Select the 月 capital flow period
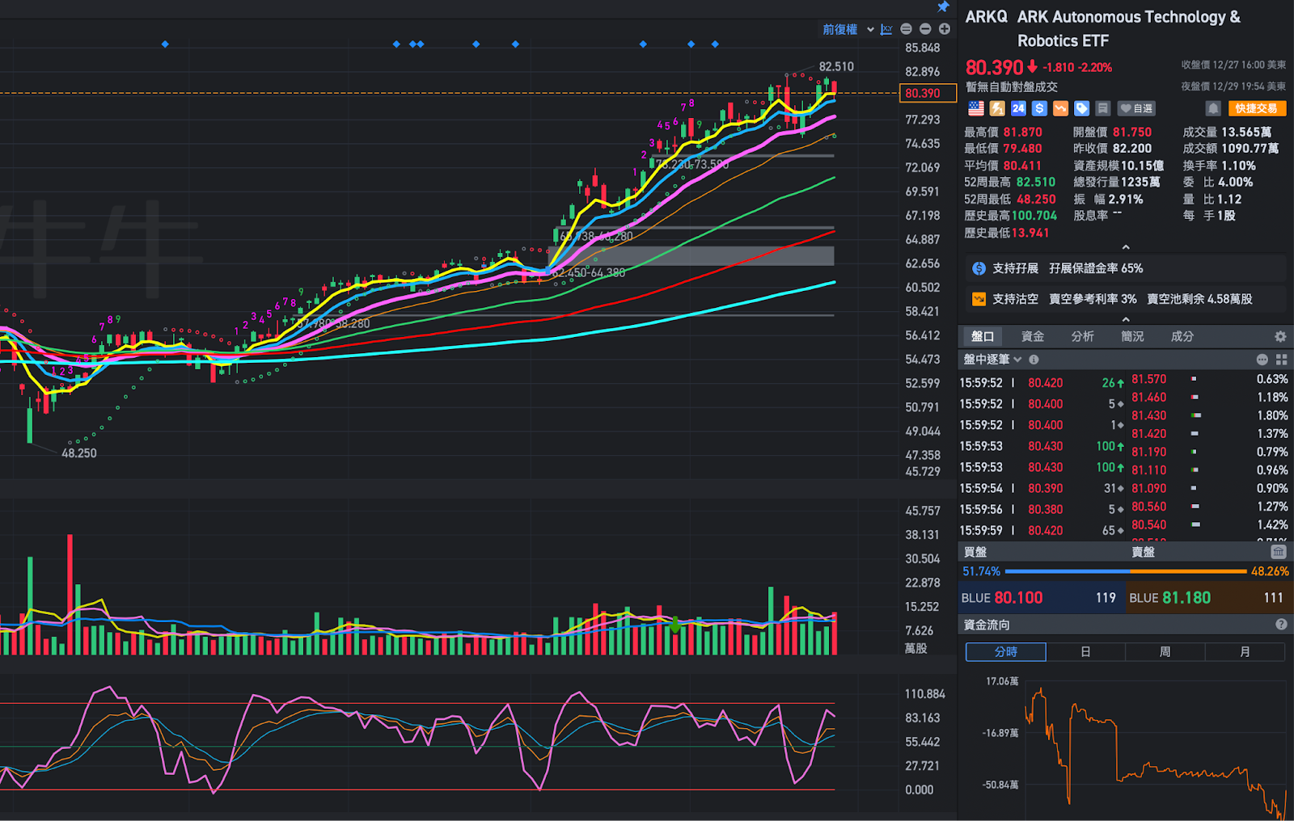 1245,652
